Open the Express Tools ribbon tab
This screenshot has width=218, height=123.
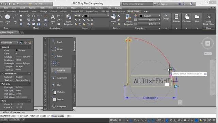pos(92,11)
